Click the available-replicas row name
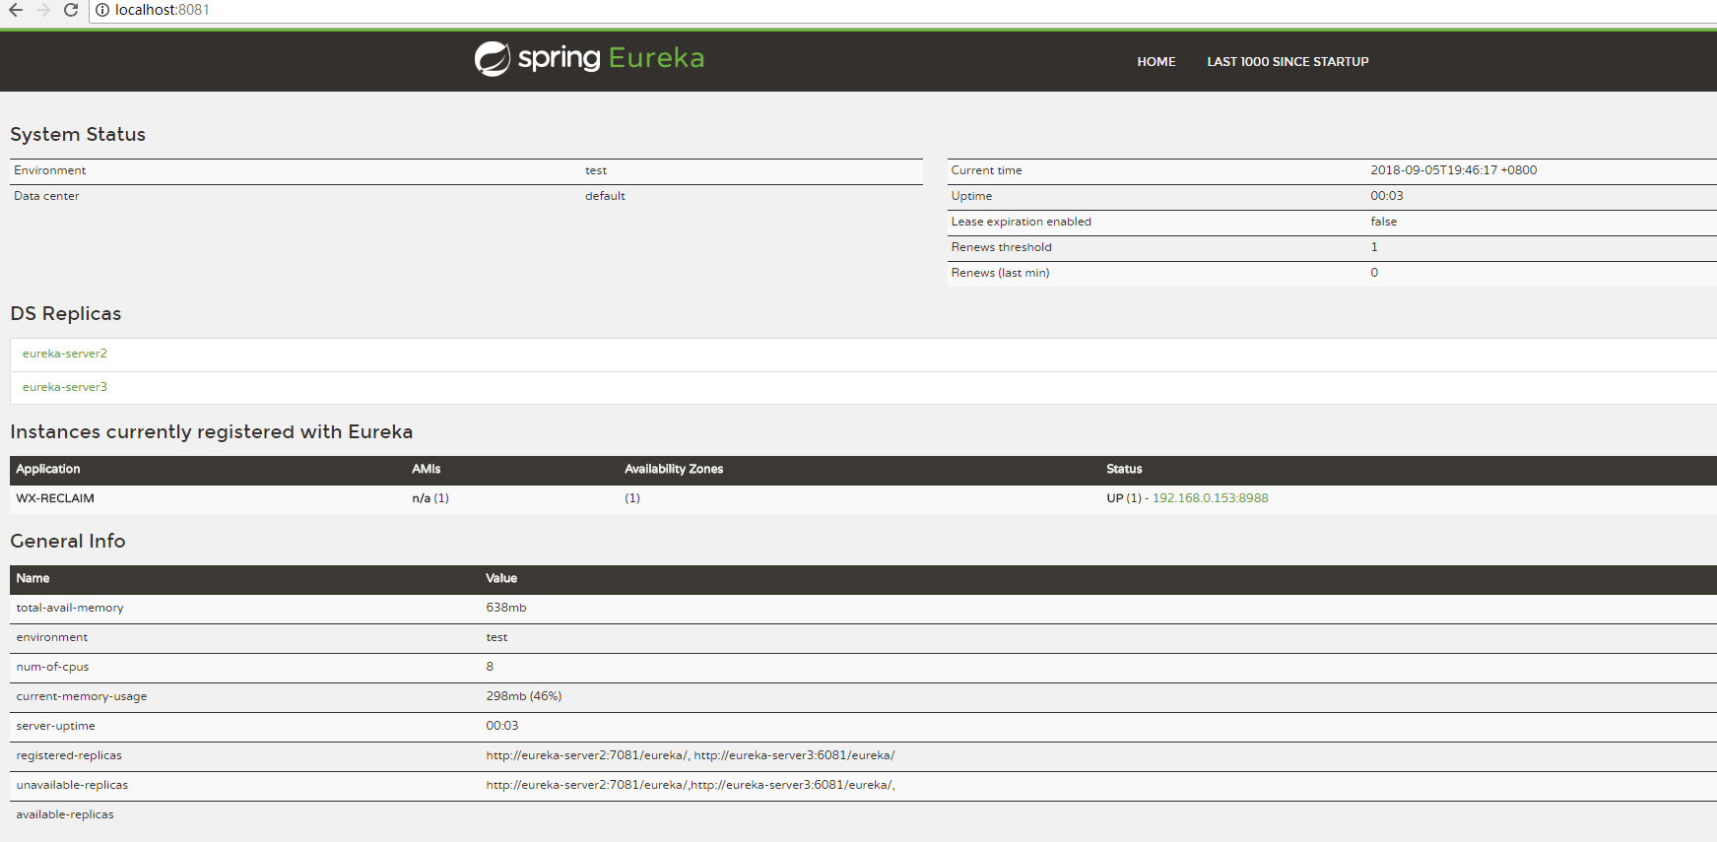The image size is (1717, 842). pos(65,814)
